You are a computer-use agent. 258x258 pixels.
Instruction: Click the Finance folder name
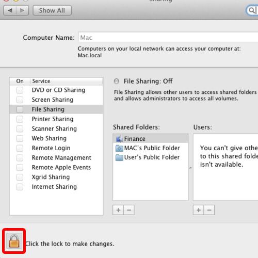[135, 139]
